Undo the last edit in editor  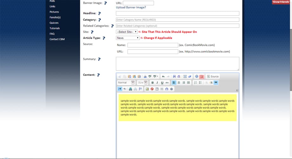click(163, 76)
